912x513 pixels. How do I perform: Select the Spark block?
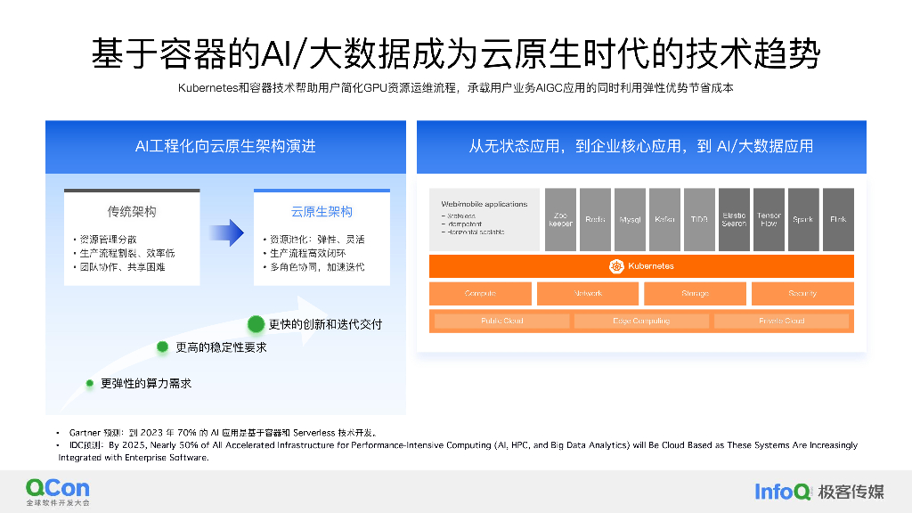tap(803, 219)
